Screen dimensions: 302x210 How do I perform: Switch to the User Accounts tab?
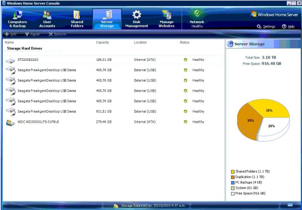tap(47, 19)
